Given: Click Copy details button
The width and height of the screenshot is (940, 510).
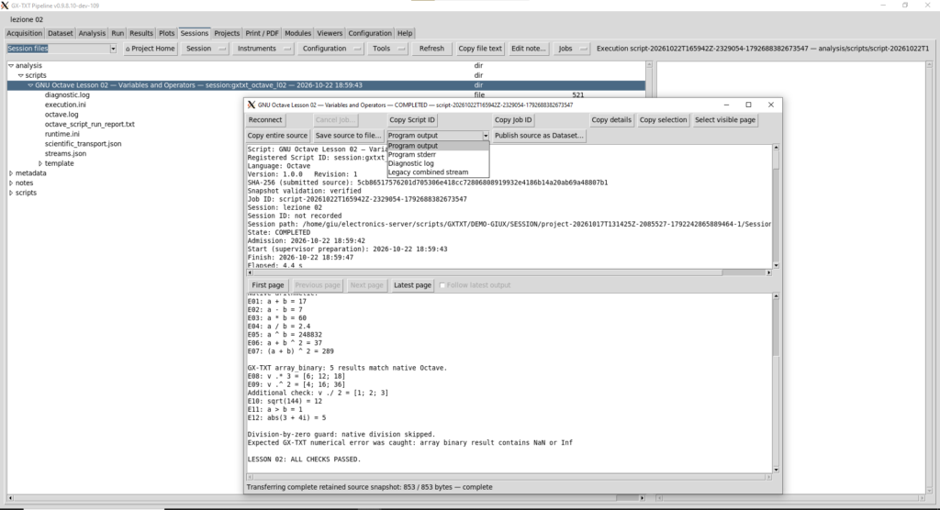Looking at the screenshot, I should 610,120.
